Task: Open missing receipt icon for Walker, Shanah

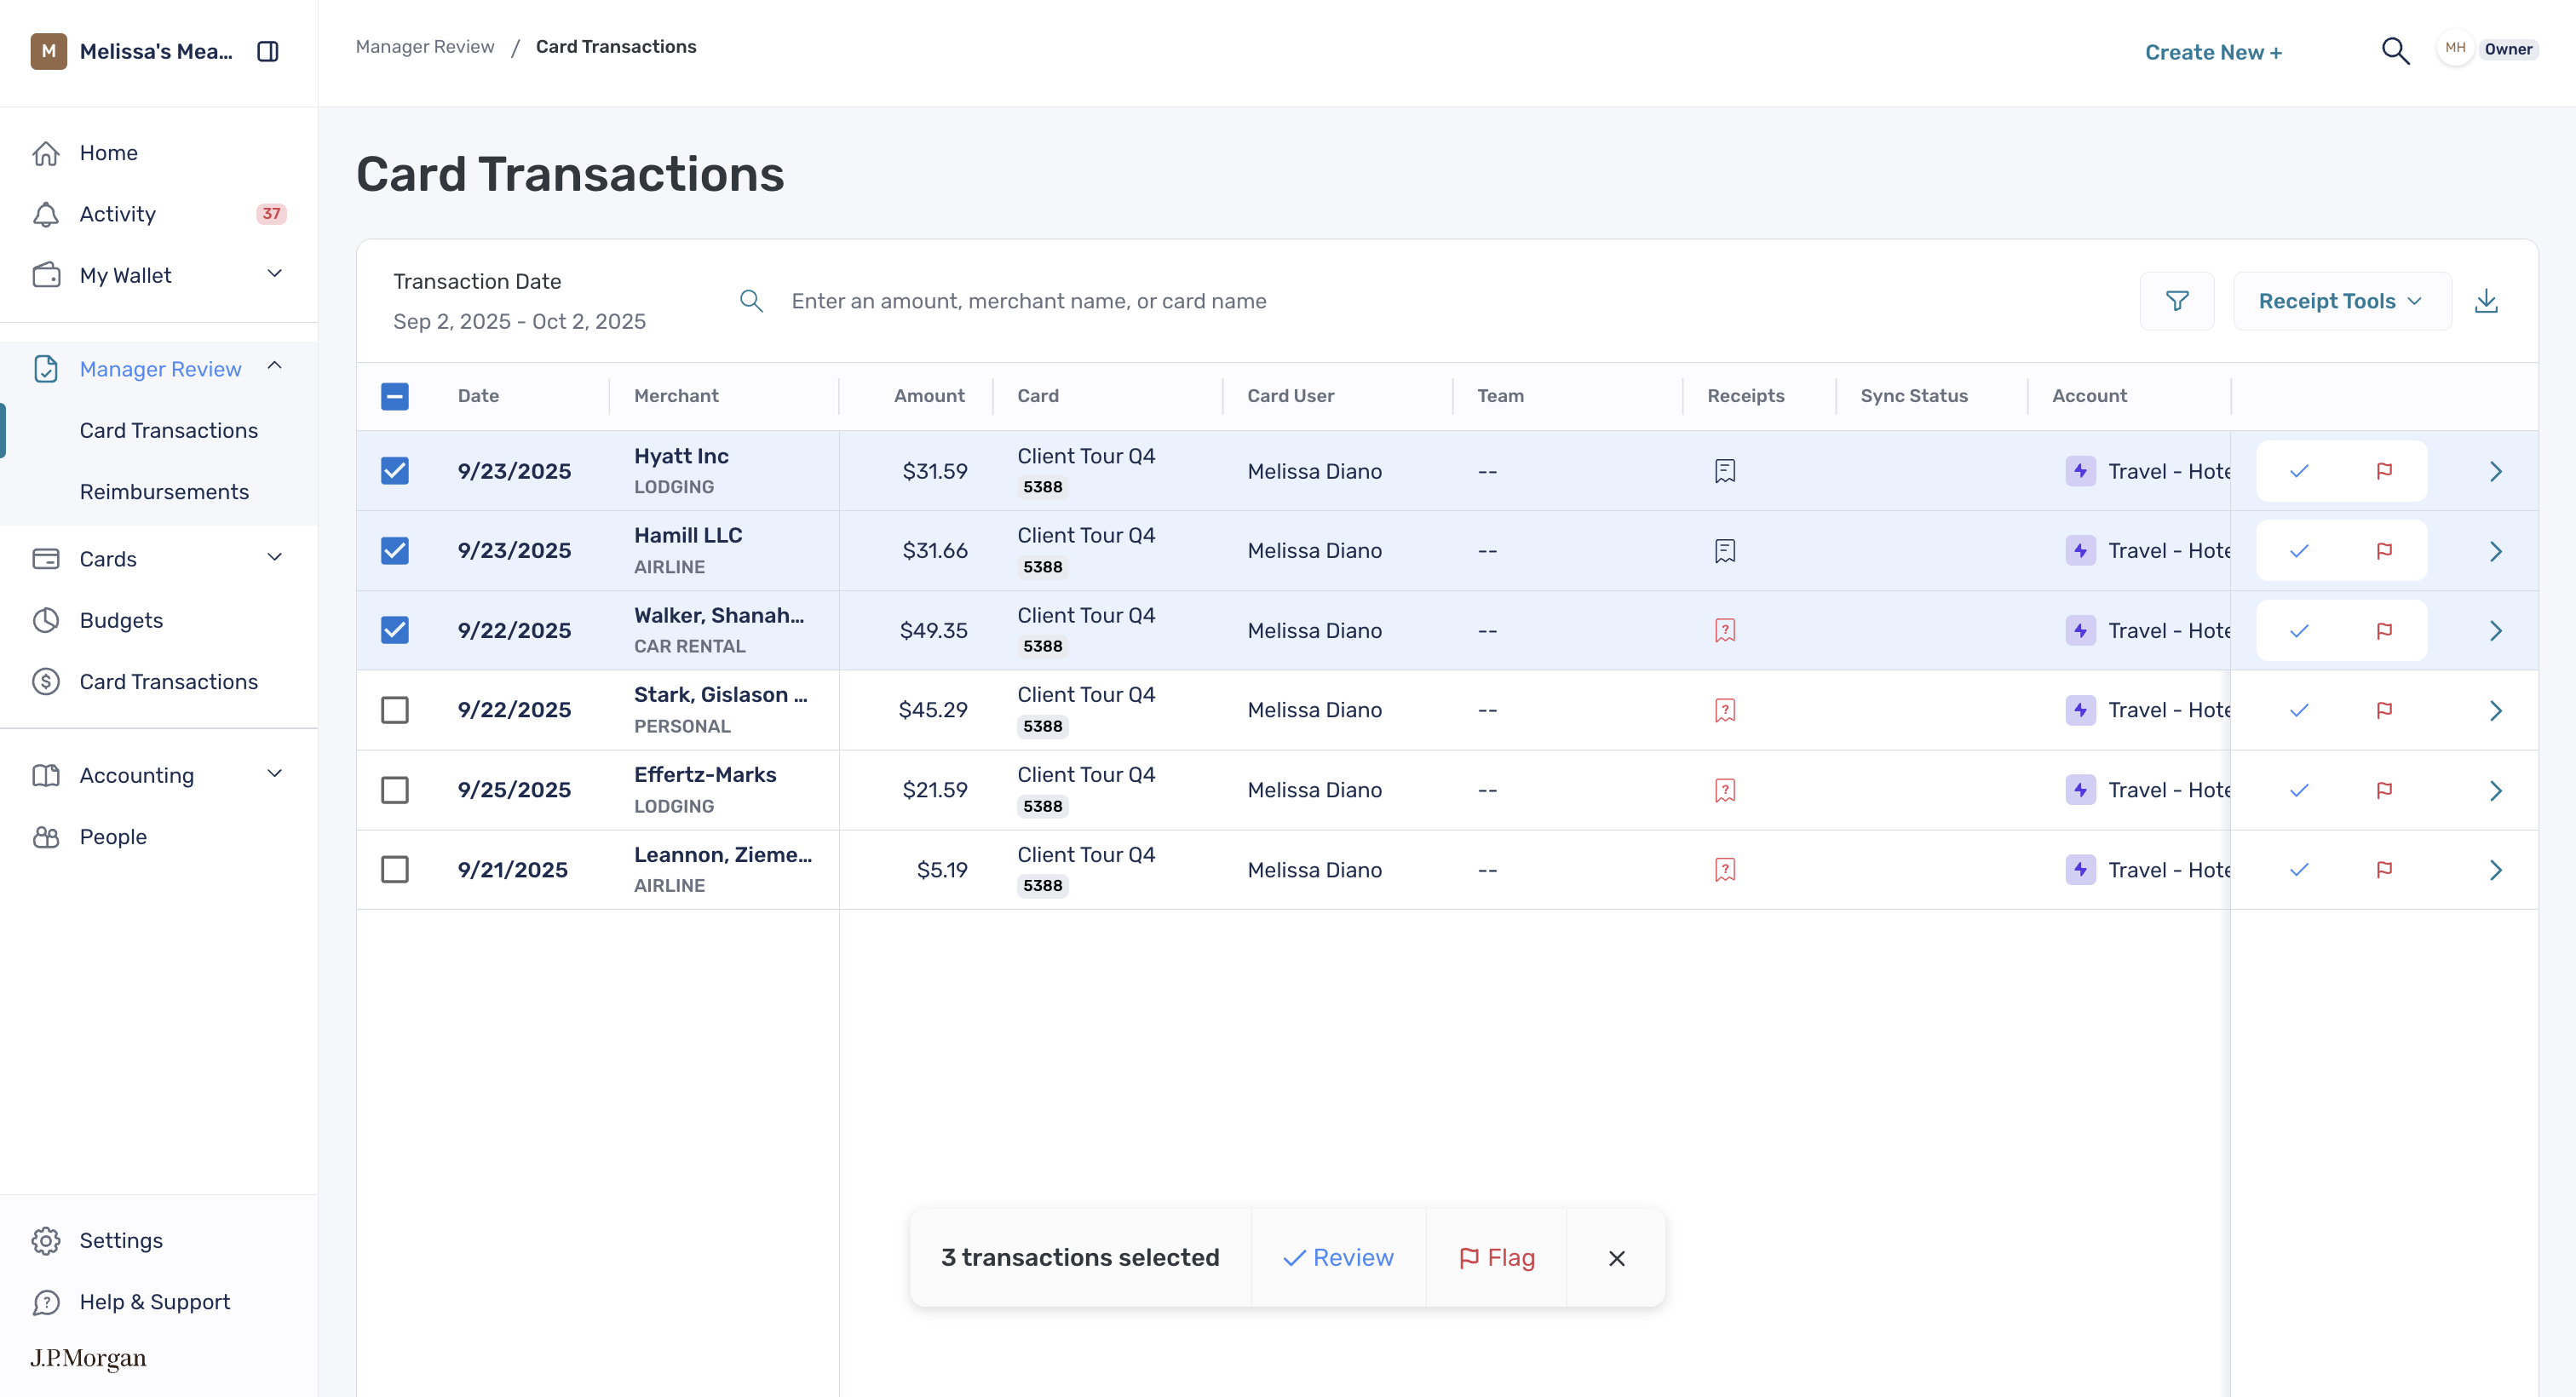Action: [x=1725, y=630]
